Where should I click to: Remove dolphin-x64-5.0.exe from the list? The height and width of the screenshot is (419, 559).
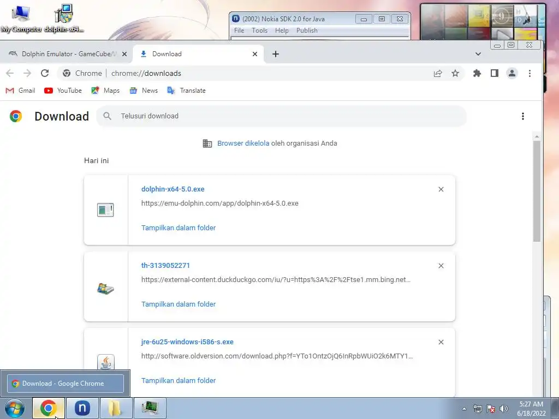(x=441, y=189)
